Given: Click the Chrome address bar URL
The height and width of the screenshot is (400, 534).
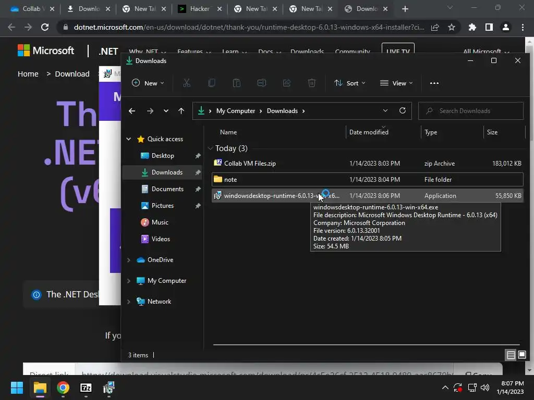Looking at the screenshot, I should [x=249, y=27].
